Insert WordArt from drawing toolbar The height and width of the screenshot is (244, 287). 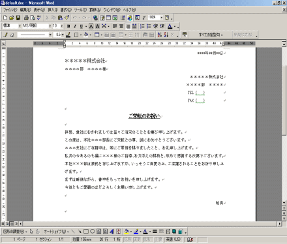point(112,232)
